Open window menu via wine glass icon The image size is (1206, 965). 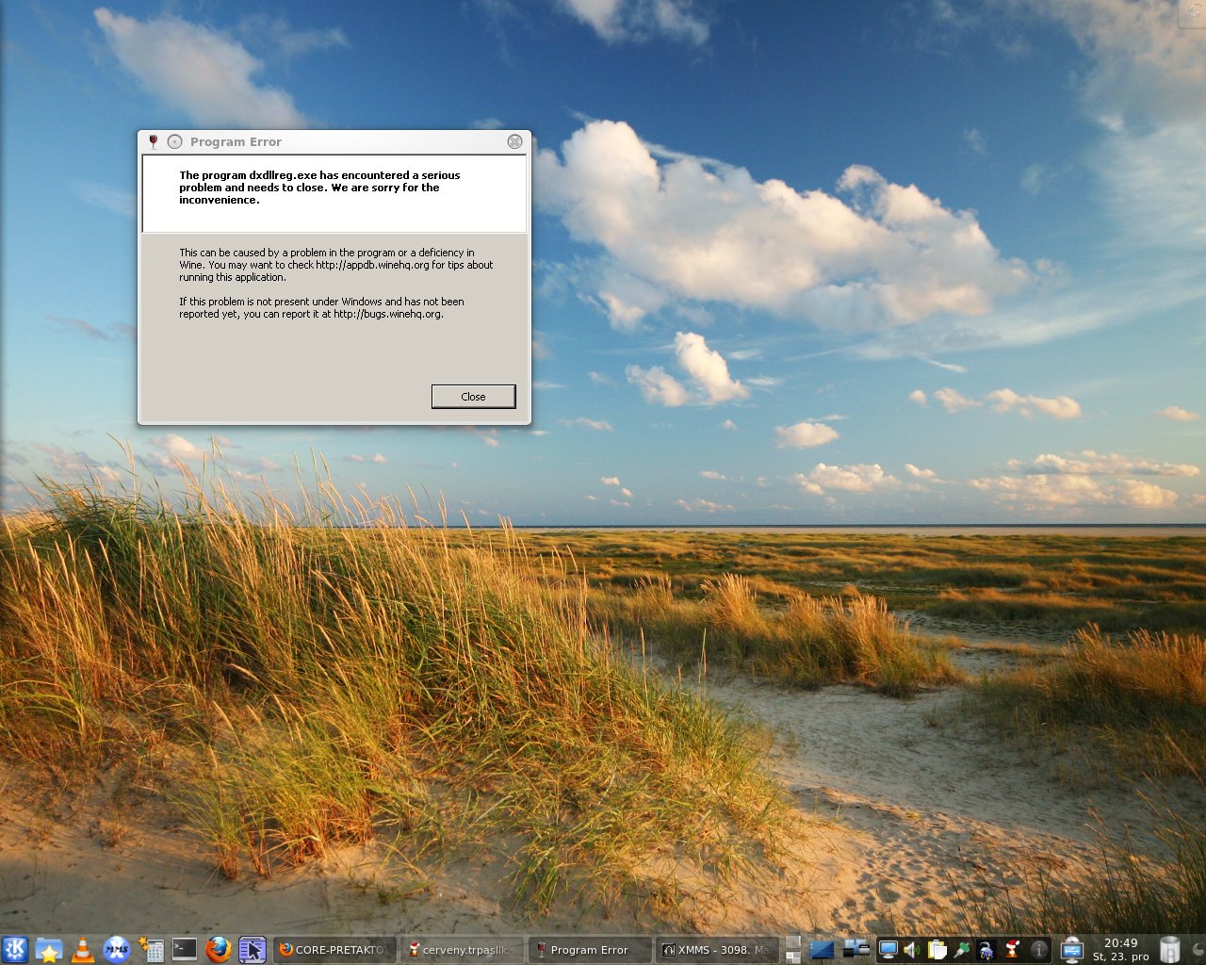tap(154, 141)
